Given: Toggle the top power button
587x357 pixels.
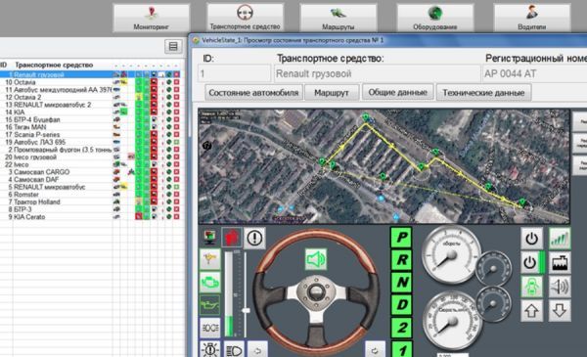Looking at the screenshot, I should pos(531,239).
